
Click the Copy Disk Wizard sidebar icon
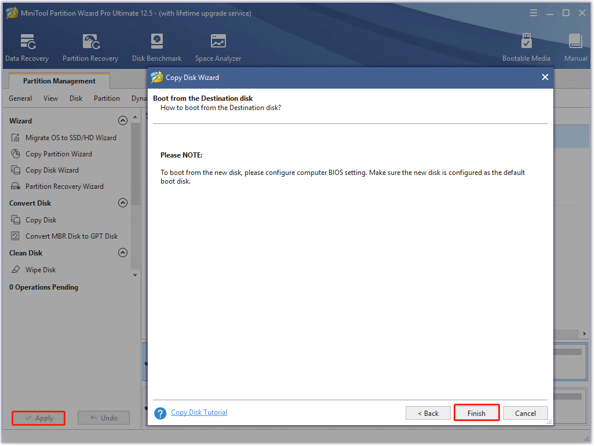coord(16,170)
